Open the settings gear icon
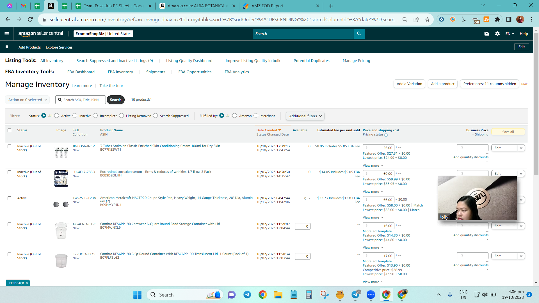 (x=497, y=34)
